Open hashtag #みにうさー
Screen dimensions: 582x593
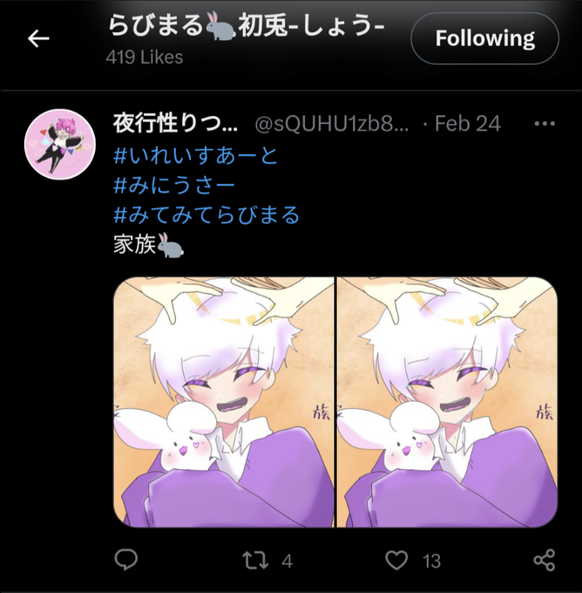[174, 185]
